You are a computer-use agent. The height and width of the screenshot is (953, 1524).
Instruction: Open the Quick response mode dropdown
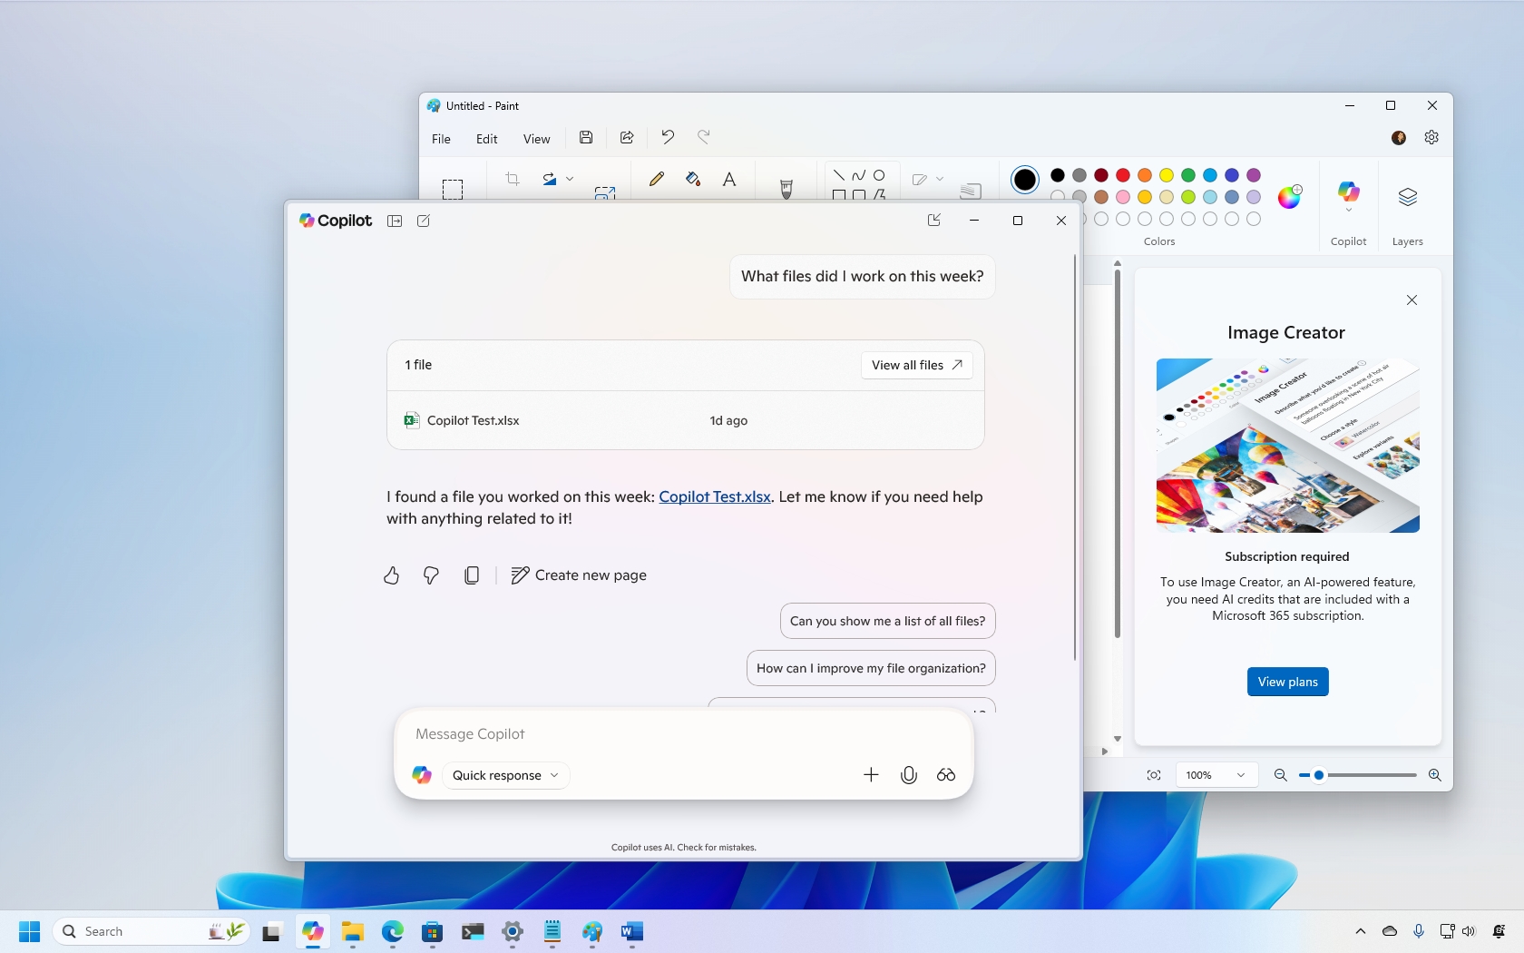point(505,775)
